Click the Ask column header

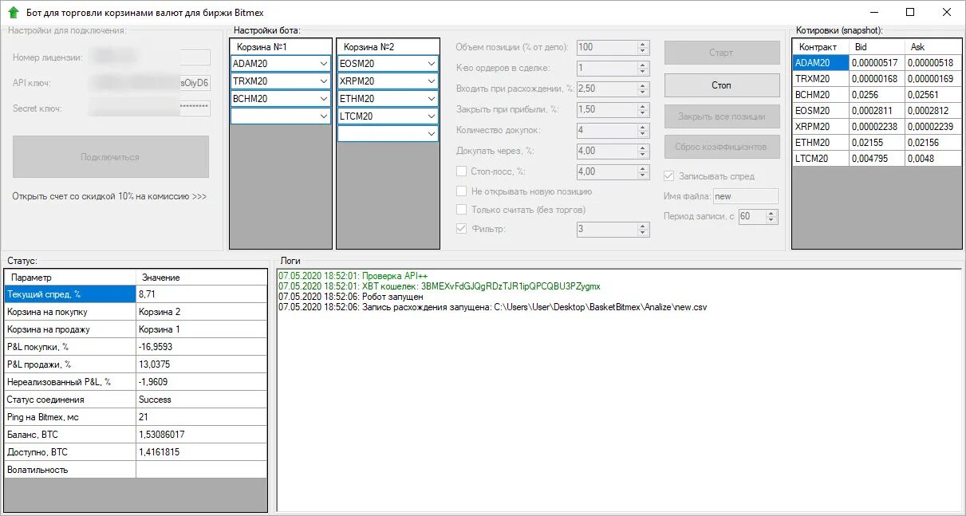point(933,47)
